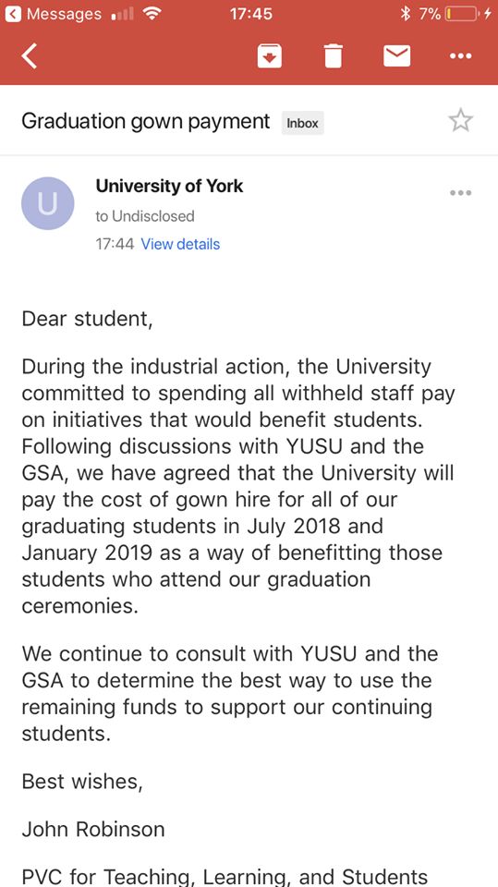Mark email as unread via envelope icon
Image resolution: width=498 pixels, height=887 pixels.
point(396,56)
